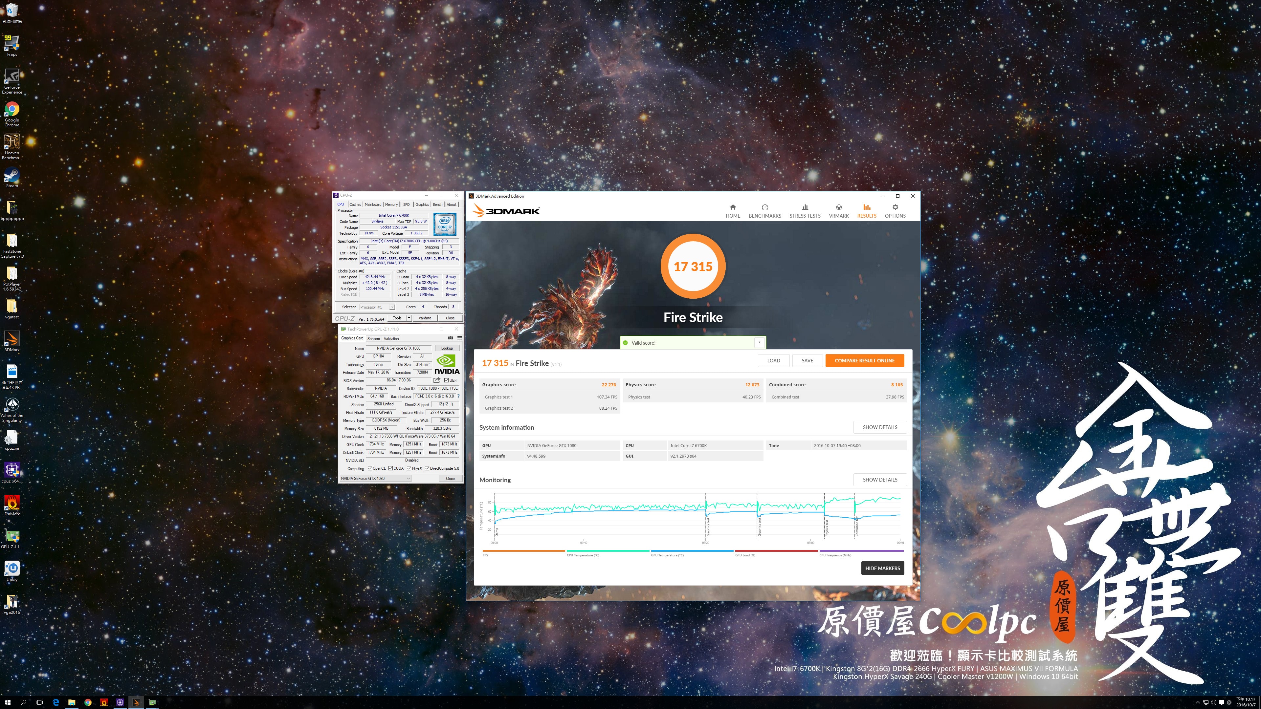Open FastStone Capture desktop icon
Screen dimensions: 1261x709
point(12,245)
